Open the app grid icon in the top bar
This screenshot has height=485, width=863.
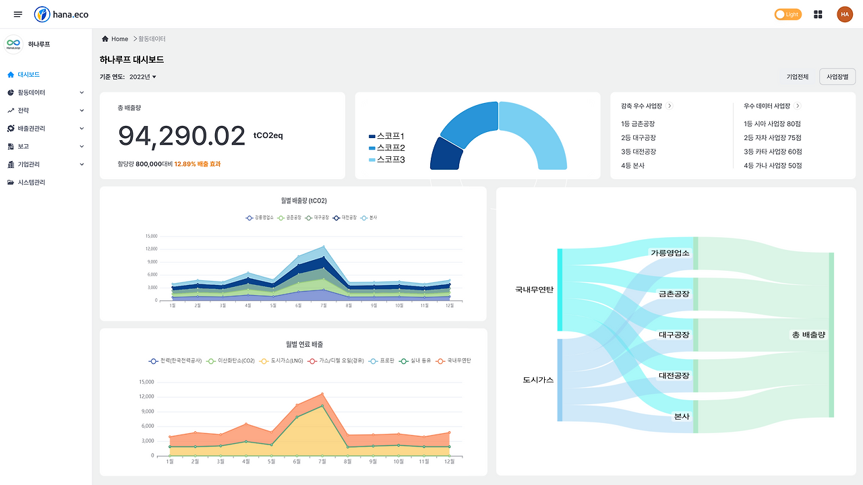pyautogui.click(x=817, y=13)
